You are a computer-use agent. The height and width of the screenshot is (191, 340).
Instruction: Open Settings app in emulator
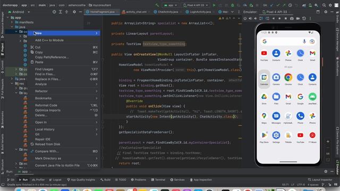pos(276,137)
